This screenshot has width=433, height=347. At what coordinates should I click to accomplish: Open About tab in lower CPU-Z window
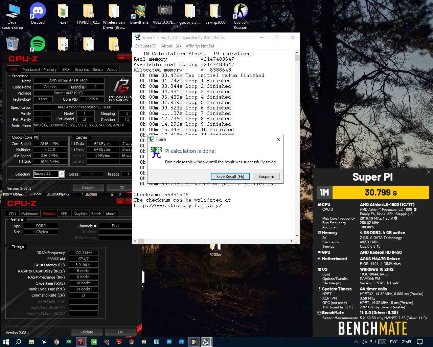click(111, 213)
